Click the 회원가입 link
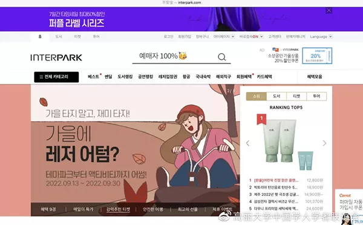This screenshot has width=363, height=225. point(185,36)
